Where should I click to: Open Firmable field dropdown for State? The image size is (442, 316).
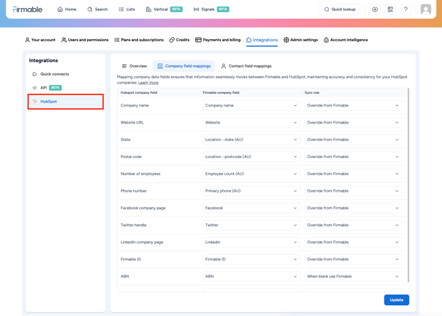pyautogui.click(x=251, y=140)
